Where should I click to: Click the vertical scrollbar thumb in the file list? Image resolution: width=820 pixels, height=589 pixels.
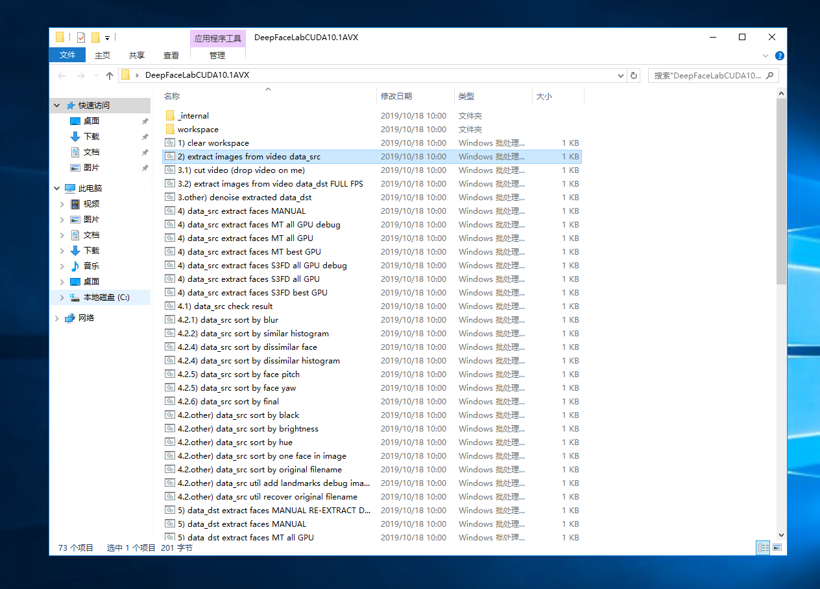point(781,191)
